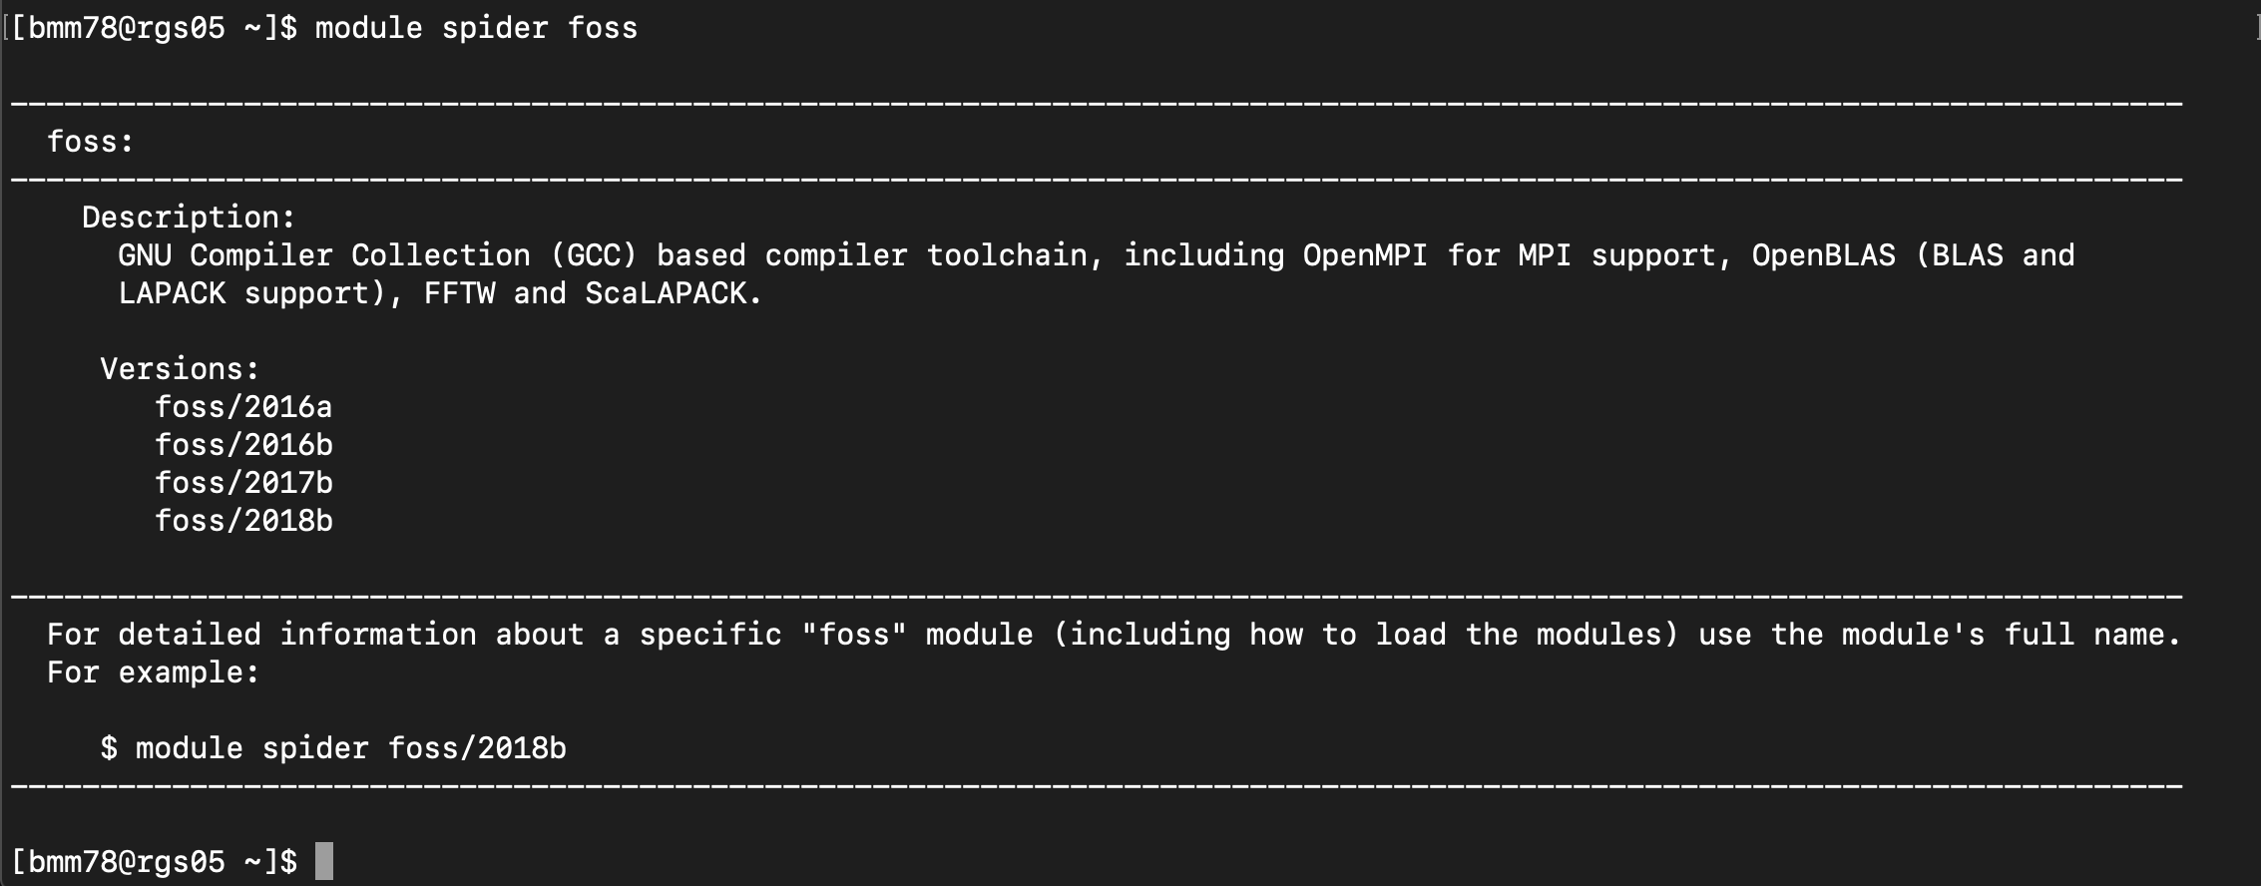Image resolution: width=2261 pixels, height=886 pixels.
Task: Click the word ScaLAPACK in description
Action: coord(674,293)
